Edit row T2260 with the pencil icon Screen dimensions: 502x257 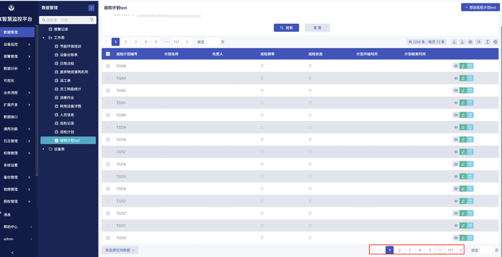pyautogui.click(x=463, y=115)
